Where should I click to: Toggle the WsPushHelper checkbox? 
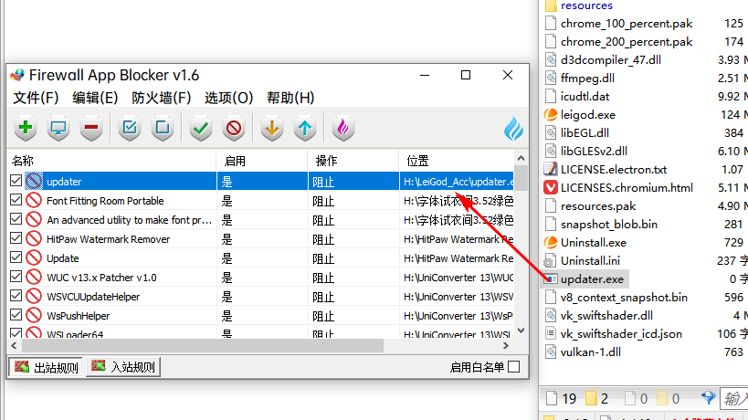(x=16, y=315)
